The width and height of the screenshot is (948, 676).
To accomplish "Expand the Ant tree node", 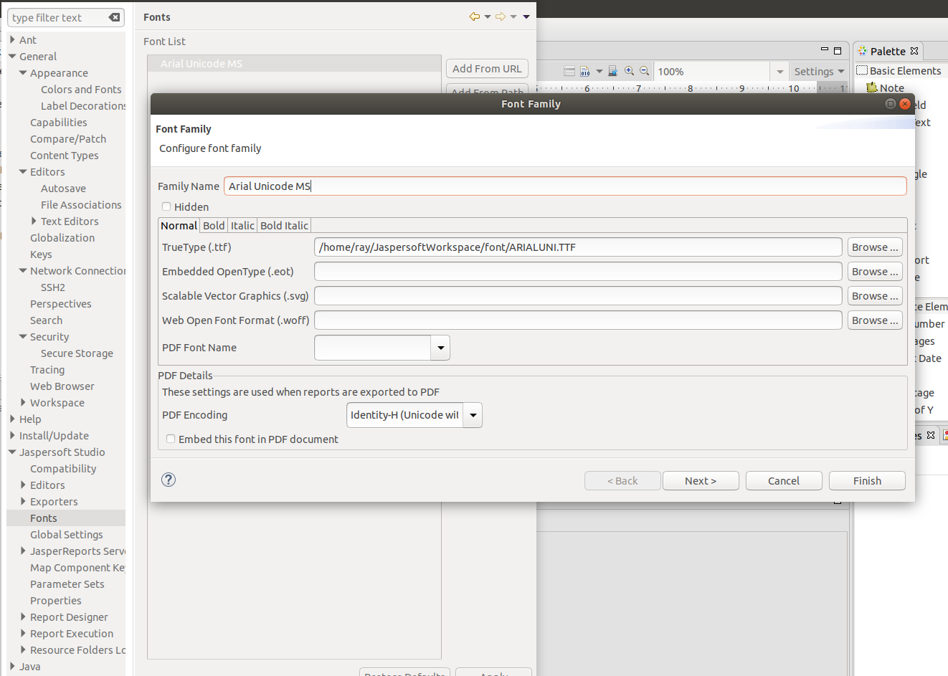I will 12,39.
